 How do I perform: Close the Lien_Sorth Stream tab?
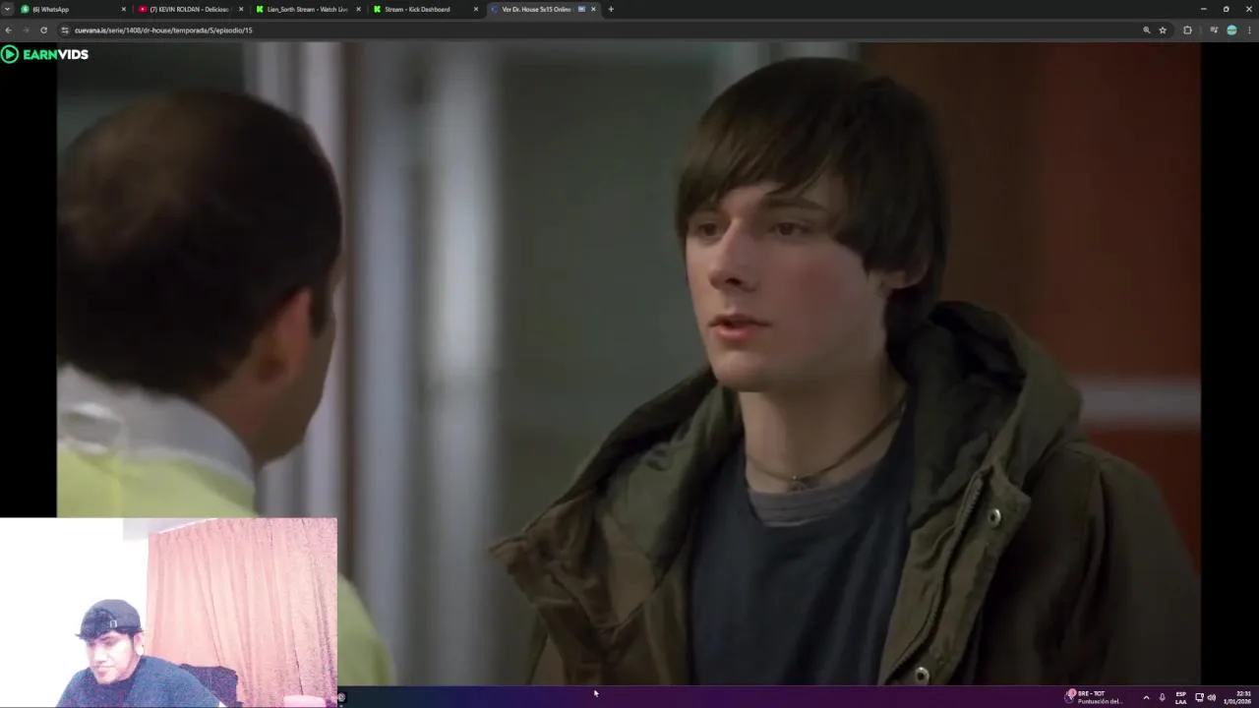tap(358, 9)
